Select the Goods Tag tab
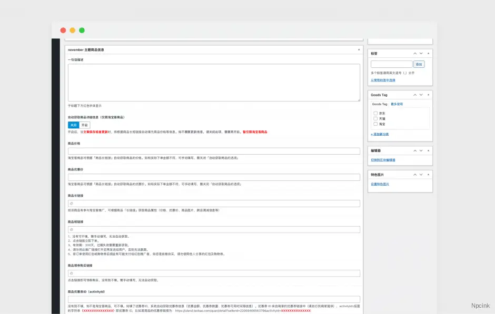Screen dimensions: 495x314 tap(379, 104)
